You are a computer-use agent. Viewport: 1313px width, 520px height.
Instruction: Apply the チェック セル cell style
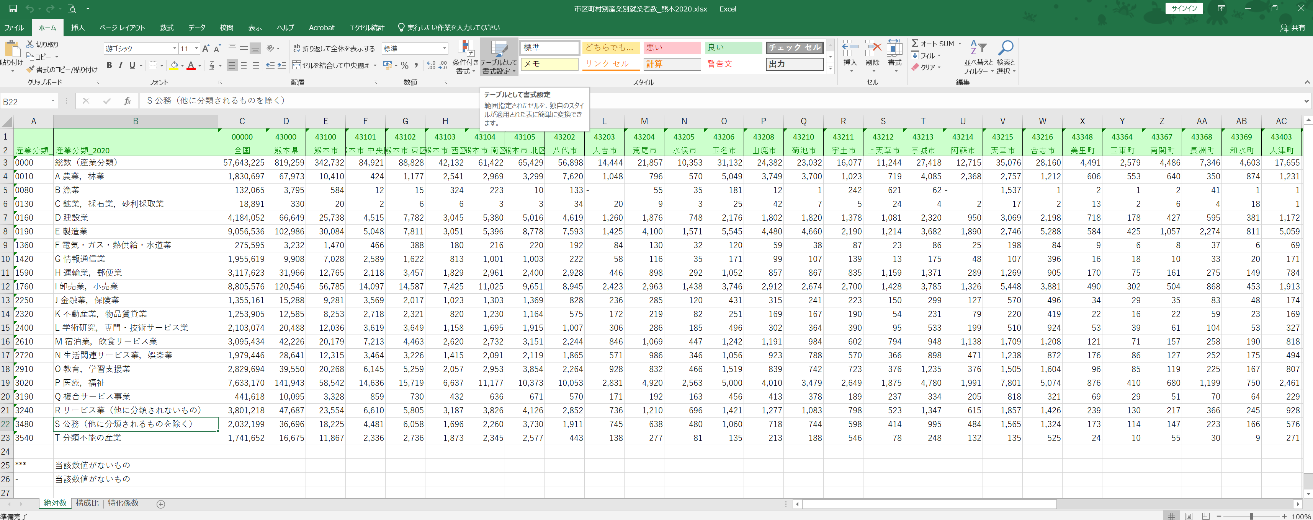pos(795,48)
